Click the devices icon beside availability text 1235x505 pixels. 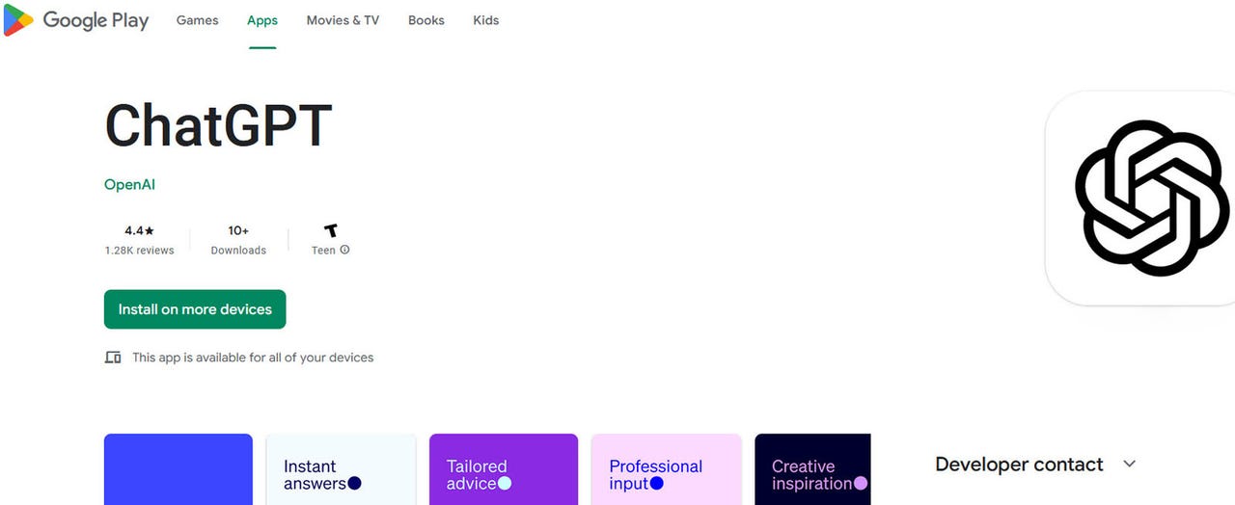113,358
